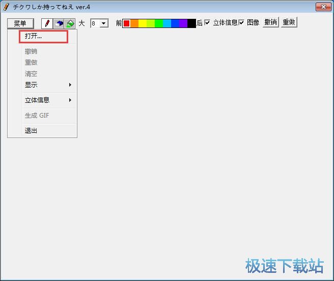
Task: Toggle the 图像 checkbox
Action: (241, 22)
